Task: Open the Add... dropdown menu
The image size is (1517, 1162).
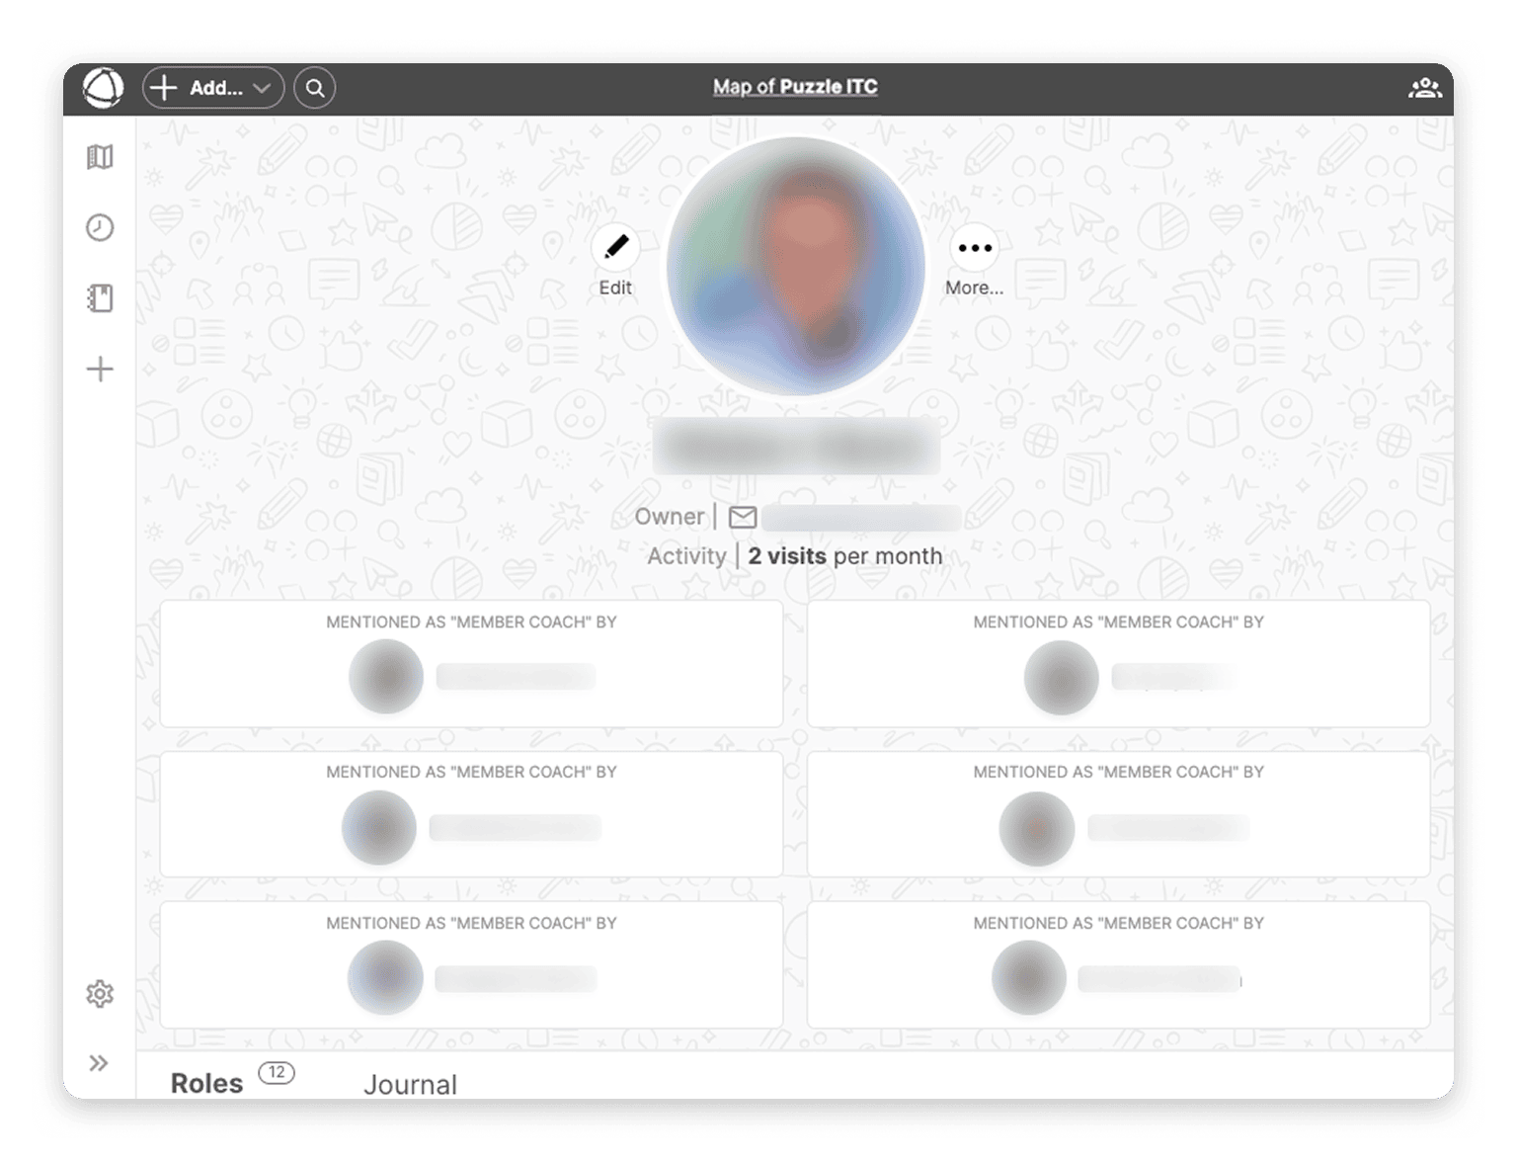Action: click(x=211, y=88)
